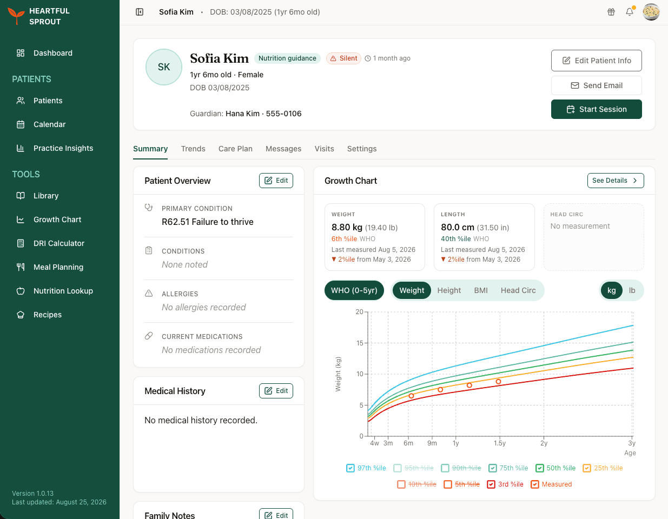Hide the Measured data points checkbox

click(535, 484)
